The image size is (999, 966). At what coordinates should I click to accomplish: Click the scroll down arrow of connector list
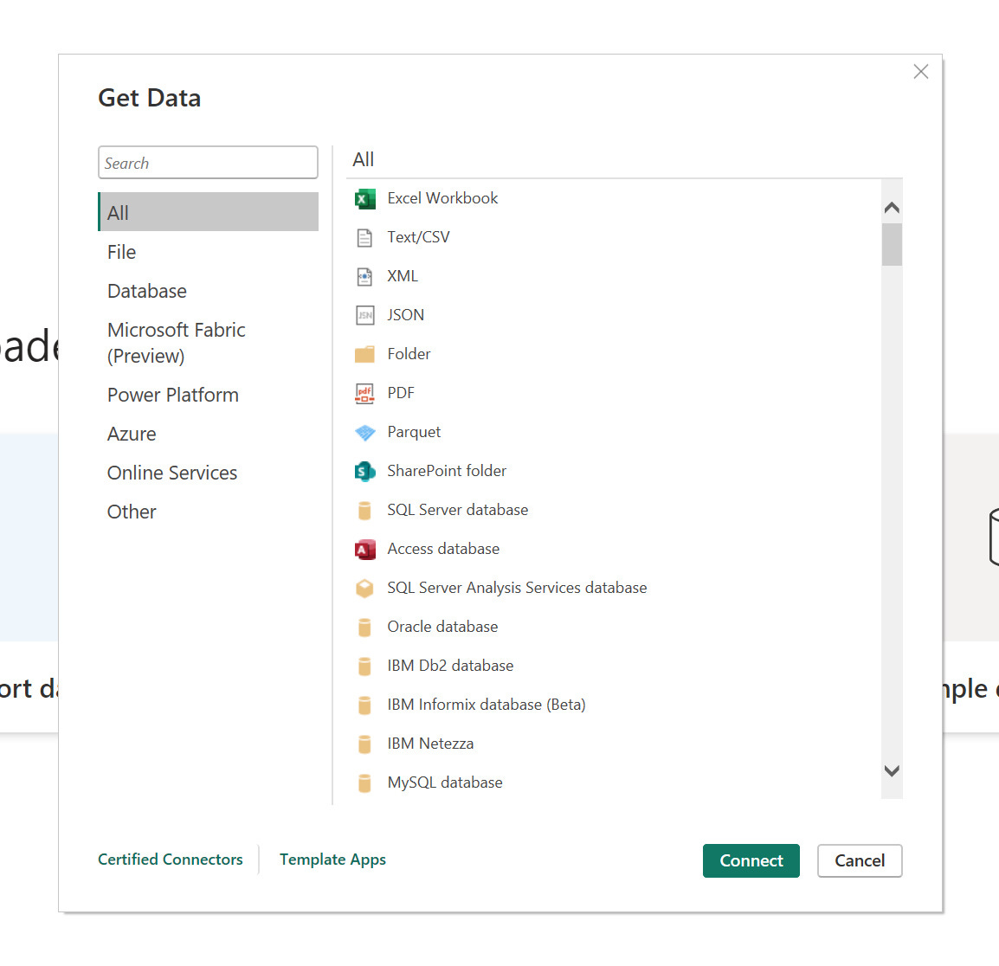tap(892, 770)
